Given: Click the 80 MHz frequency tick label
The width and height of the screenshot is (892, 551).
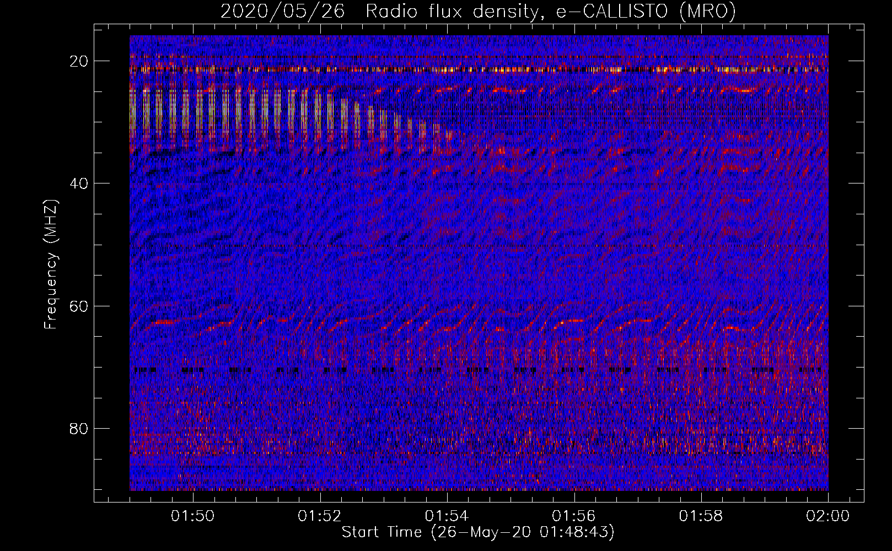Looking at the screenshot, I should pyautogui.click(x=79, y=429).
